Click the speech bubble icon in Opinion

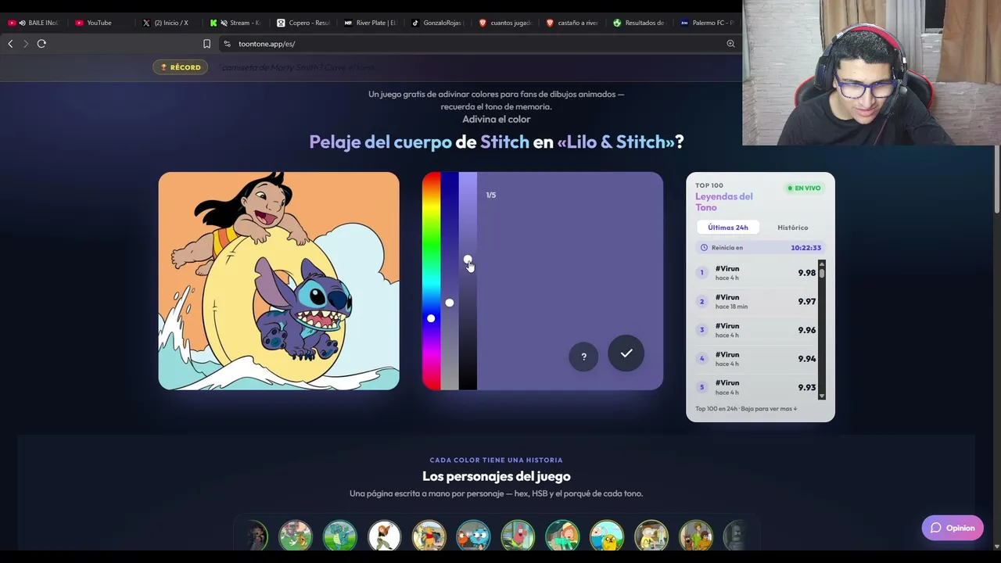[x=935, y=528]
